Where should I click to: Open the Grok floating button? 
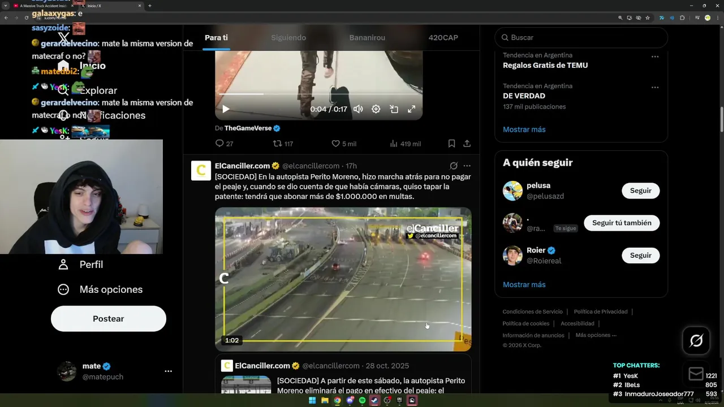pyautogui.click(x=696, y=341)
